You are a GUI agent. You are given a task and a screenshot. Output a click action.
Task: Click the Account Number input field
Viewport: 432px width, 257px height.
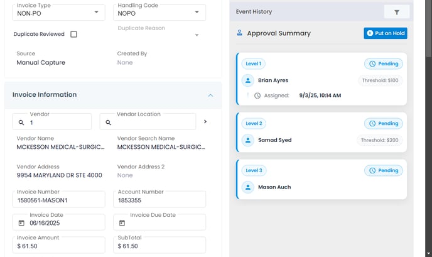click(x=159, y=200)
